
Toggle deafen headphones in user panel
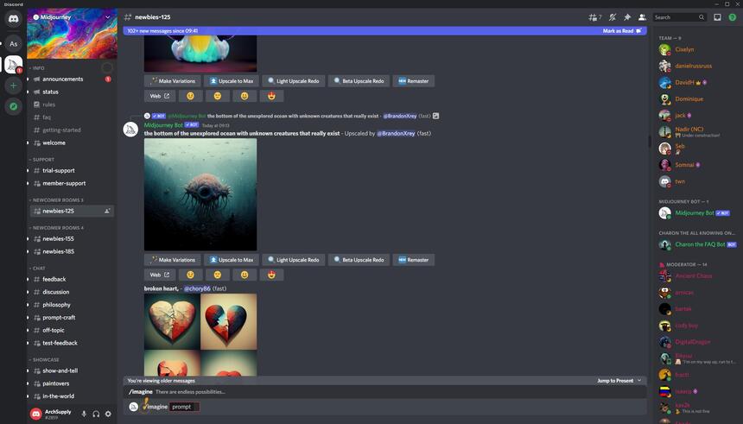tap(96, 414)
